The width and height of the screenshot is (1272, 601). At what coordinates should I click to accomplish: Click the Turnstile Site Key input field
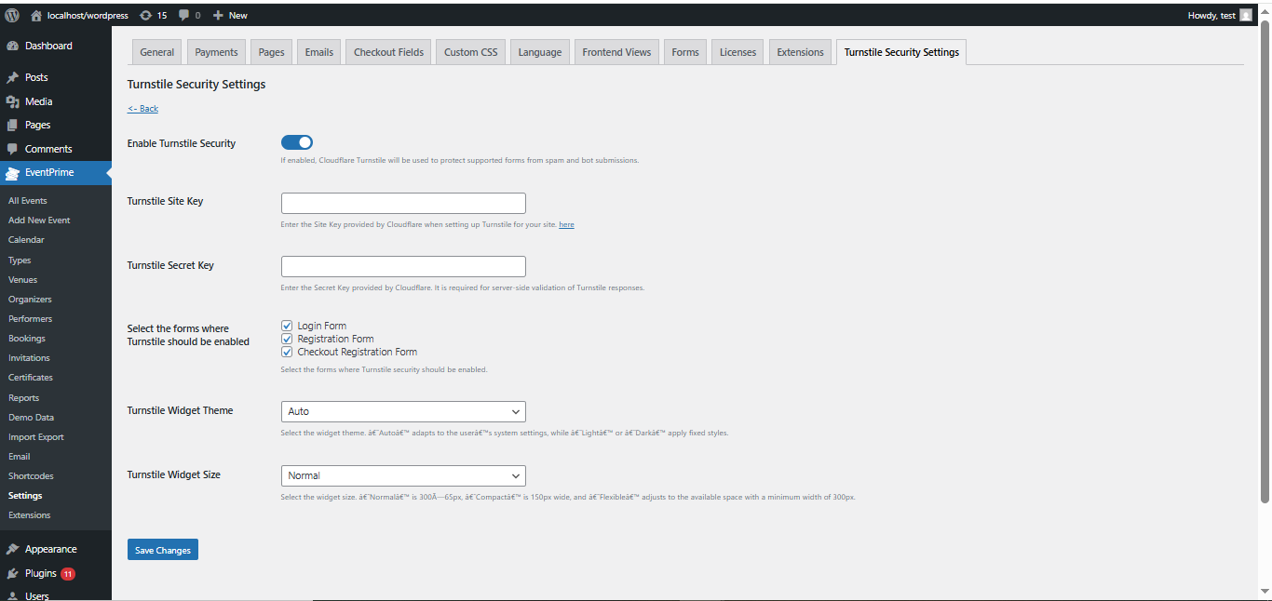pyautogui.click(x=403, y=203)
